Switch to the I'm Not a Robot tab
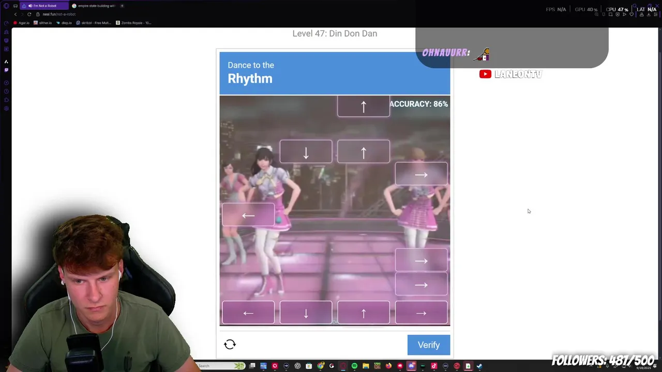 point(43,6)
